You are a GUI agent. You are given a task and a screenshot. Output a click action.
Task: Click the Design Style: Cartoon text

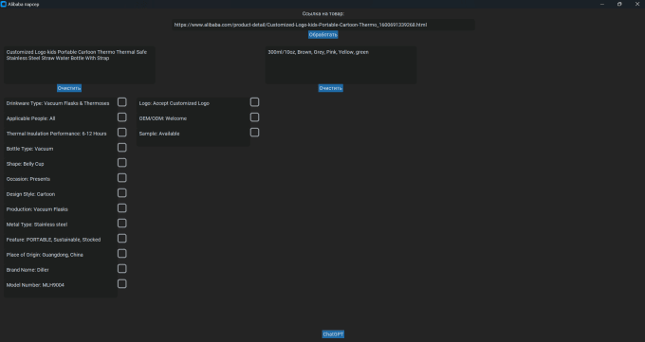(x=31, y=194)
